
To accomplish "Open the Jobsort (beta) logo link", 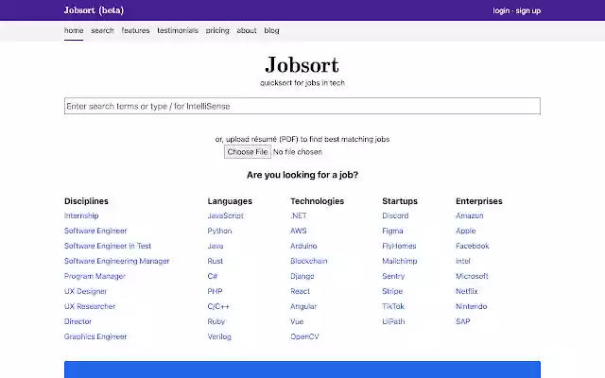I will pyautogui.click(x=94, y=10).
